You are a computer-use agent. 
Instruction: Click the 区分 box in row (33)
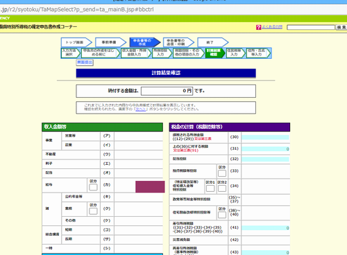pyautogui.click(x=222, y=173)
